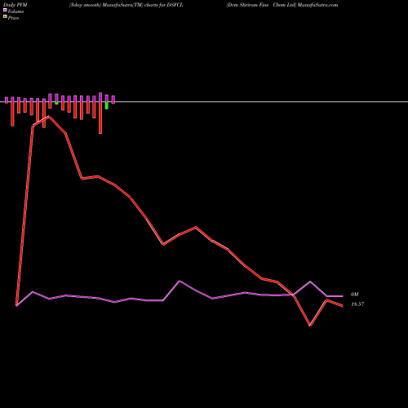Select the 'Price' legend label
This screenshot has height=408, width=408.
pos(13,18)
